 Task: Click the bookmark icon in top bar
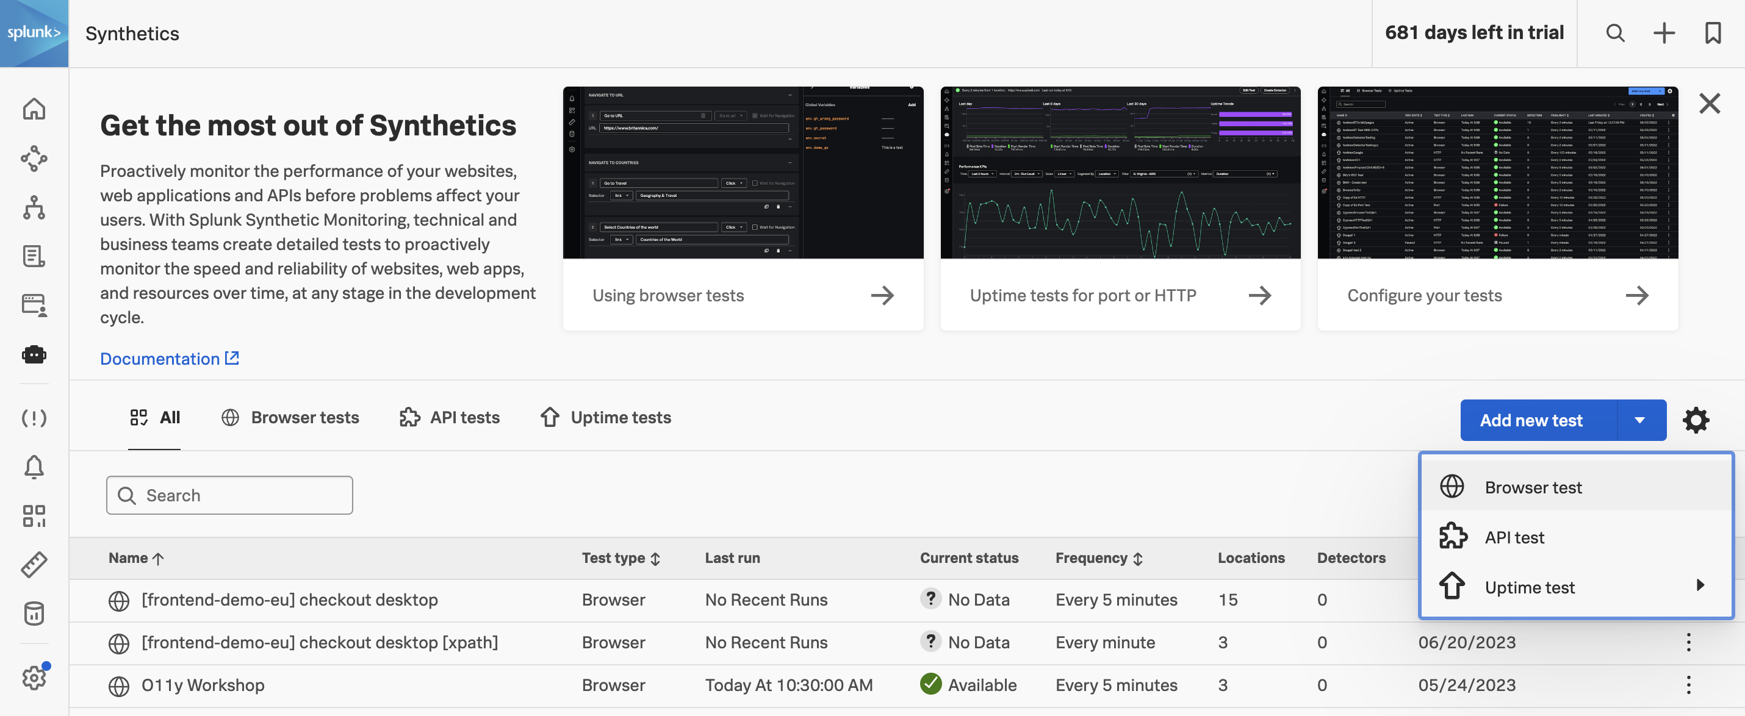click(1713, 33)
